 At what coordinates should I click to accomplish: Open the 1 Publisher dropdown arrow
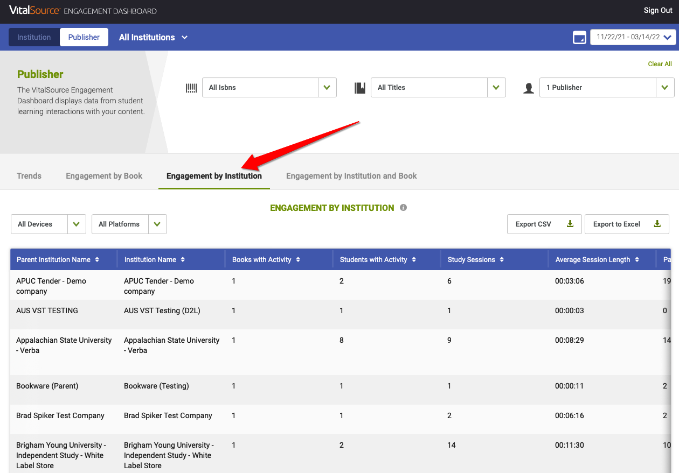(x=665, y=88)
